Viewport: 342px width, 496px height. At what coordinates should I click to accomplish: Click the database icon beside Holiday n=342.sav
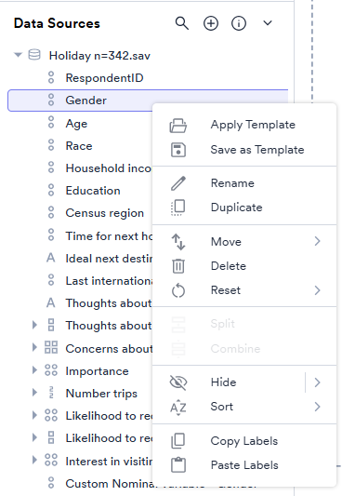click(34, 55)
